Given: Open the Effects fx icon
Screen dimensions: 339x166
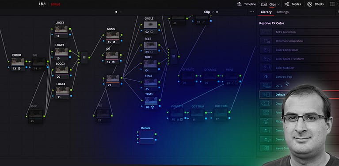Looking at the screenshot, I should pyautogui.click(x=310, y=4).
